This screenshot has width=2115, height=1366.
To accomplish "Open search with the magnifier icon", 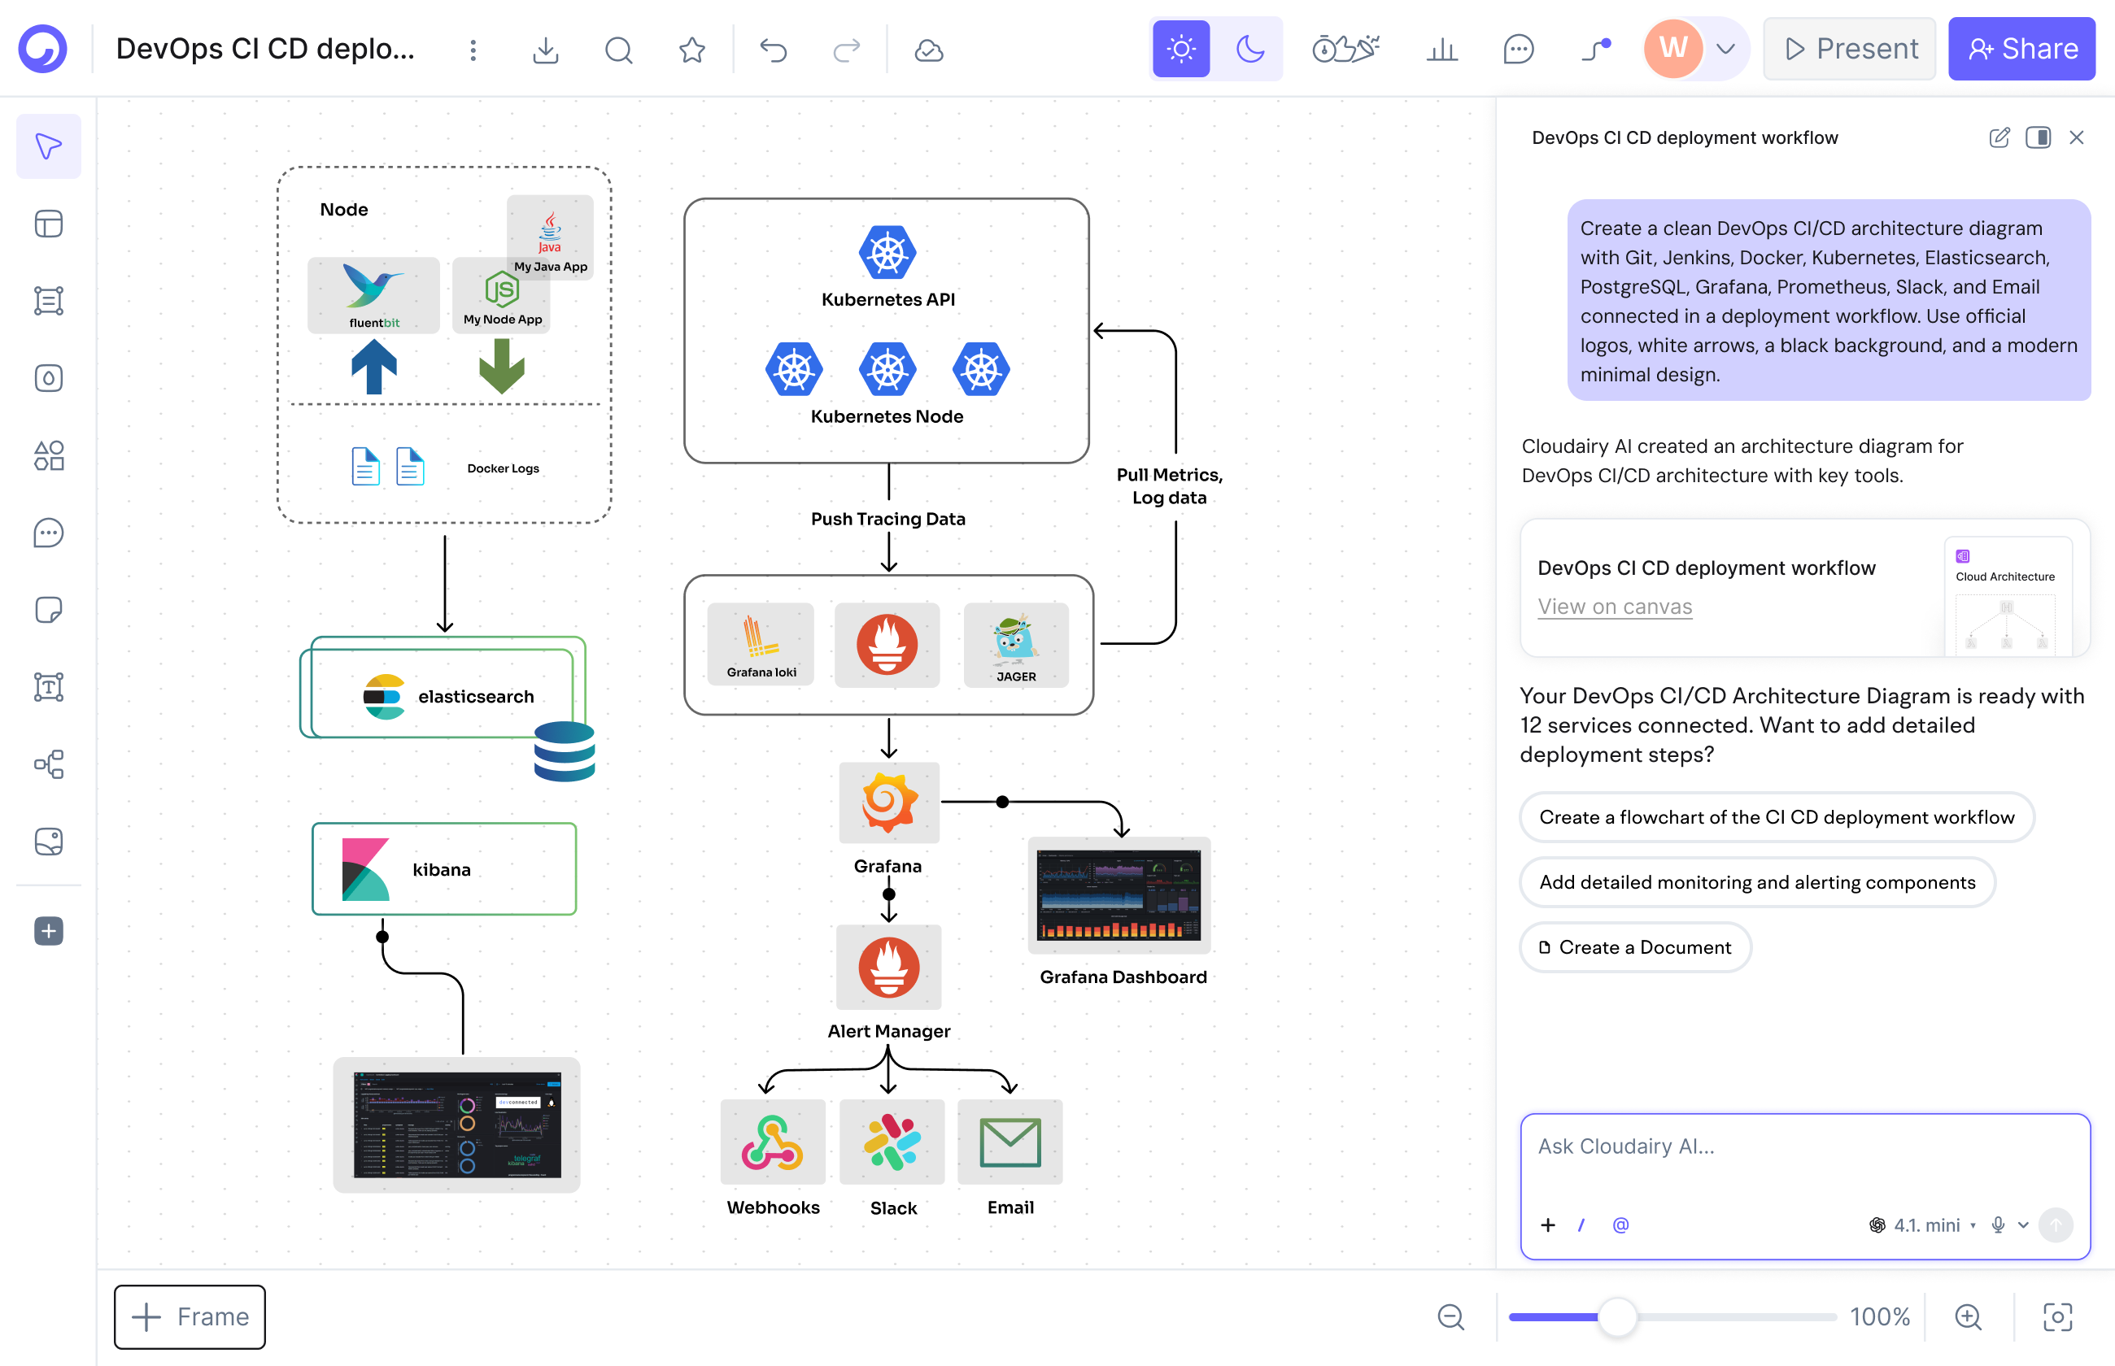I will [618, 50].
